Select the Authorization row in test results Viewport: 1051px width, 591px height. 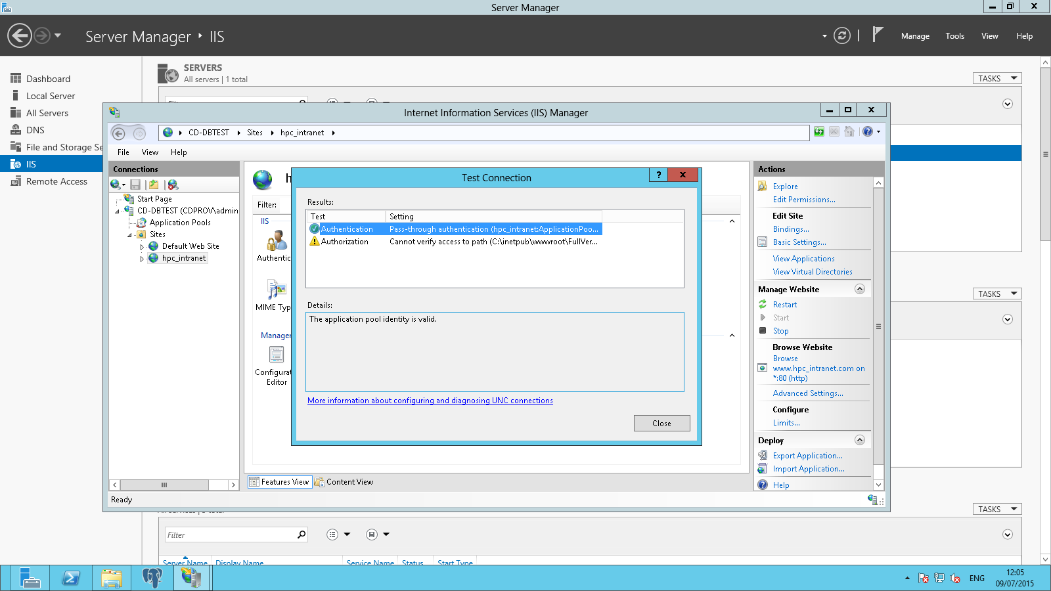click(x=454, y=242)
